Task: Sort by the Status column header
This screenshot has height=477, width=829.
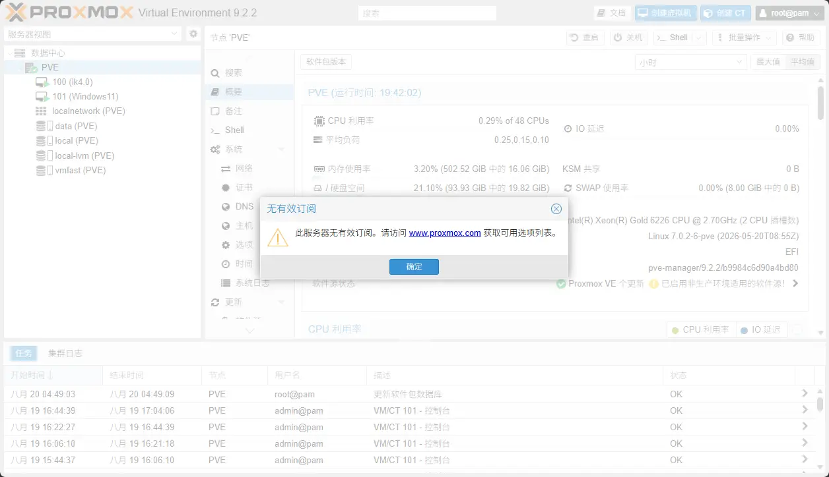Action: click(x=729, y=376)
